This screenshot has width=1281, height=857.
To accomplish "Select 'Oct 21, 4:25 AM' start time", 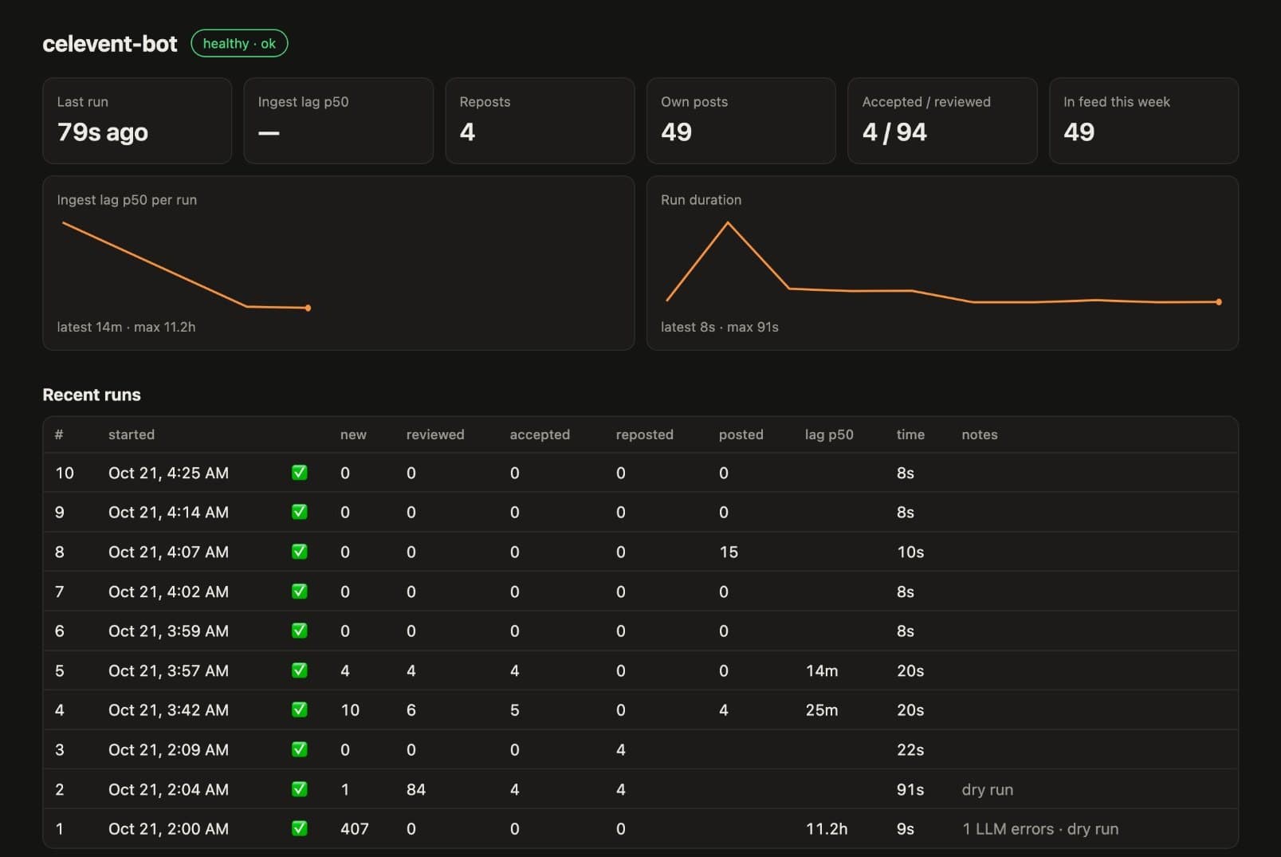I will click(x=168, y=473).
